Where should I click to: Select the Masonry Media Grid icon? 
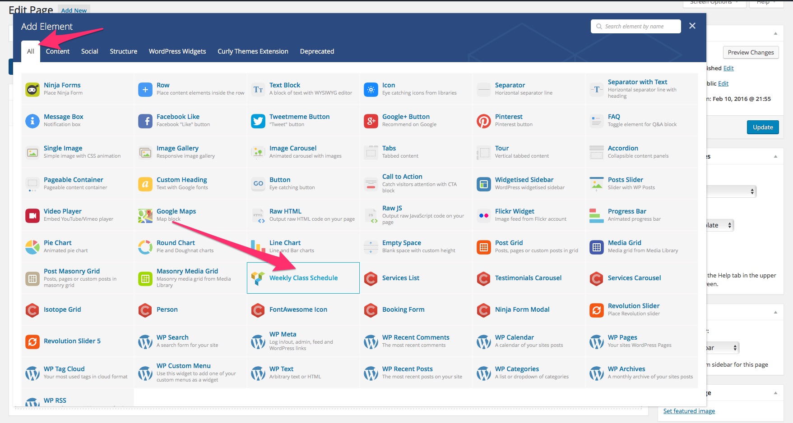[x=145, y=279]
